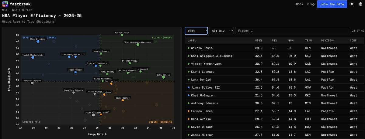The height and width of the screenshot is (139, 365).
Task: Click the Mark Williams scatter plot dot
Action: (x=38, y=41)
